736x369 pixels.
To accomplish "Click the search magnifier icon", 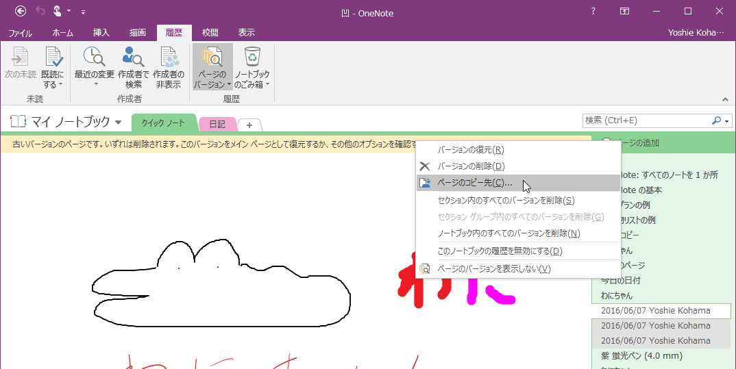I will click(716, 120).
